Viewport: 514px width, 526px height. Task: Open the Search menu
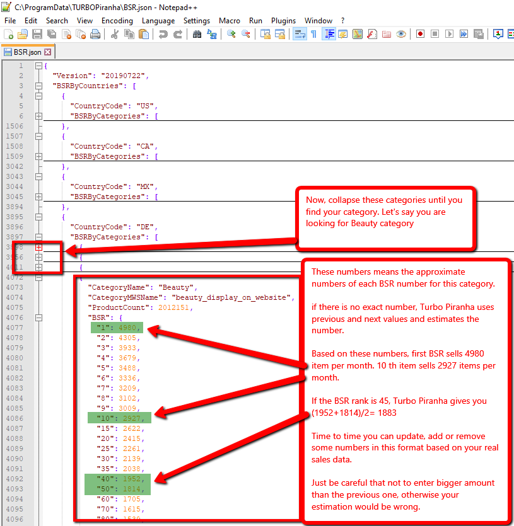57,21
